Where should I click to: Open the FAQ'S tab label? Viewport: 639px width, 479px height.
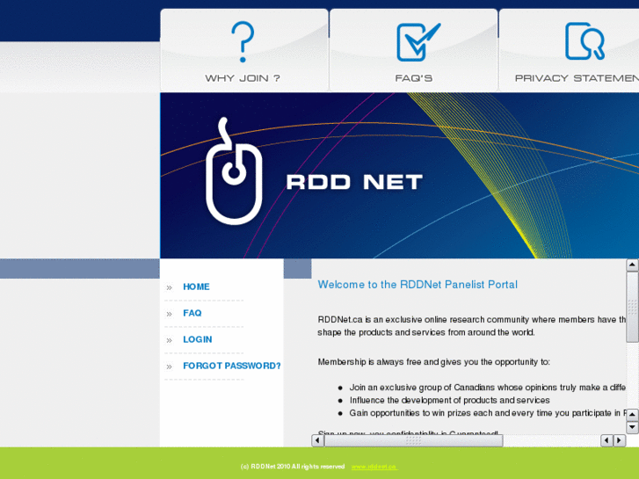click(414, 78)
